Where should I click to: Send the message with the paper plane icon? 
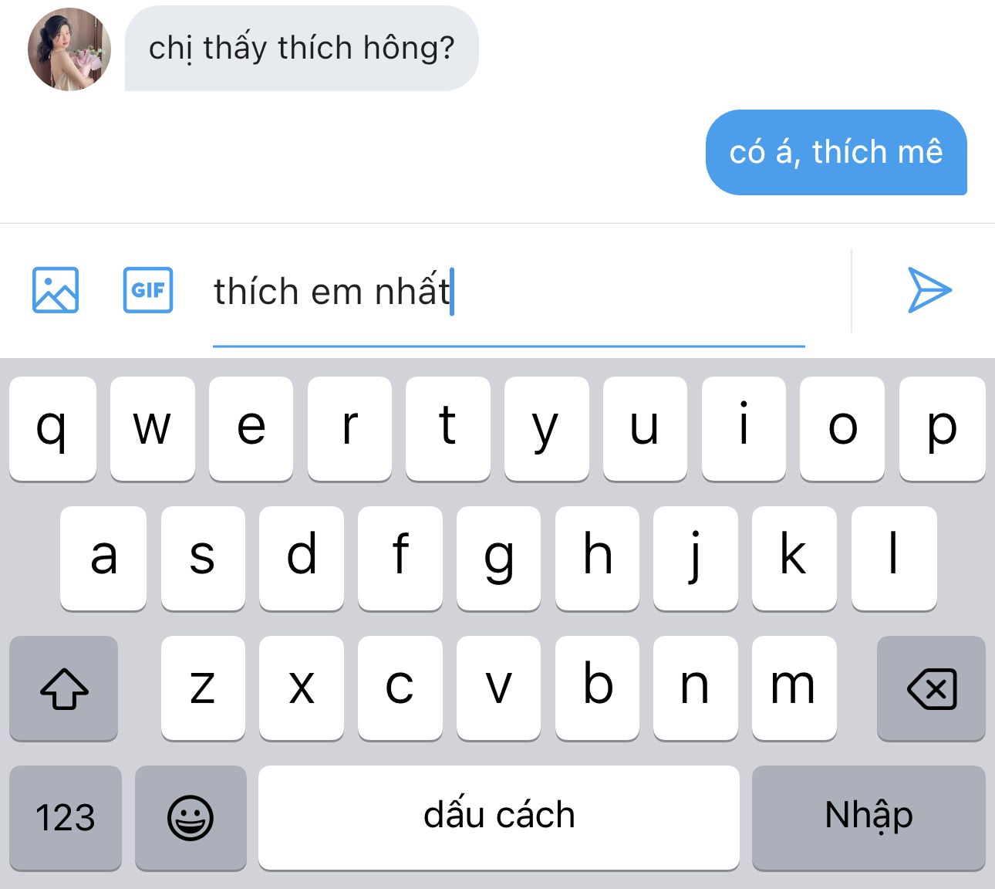click(x=929, y=290)
